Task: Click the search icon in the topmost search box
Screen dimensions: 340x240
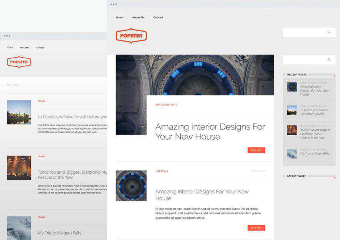Action: [329, 32]
